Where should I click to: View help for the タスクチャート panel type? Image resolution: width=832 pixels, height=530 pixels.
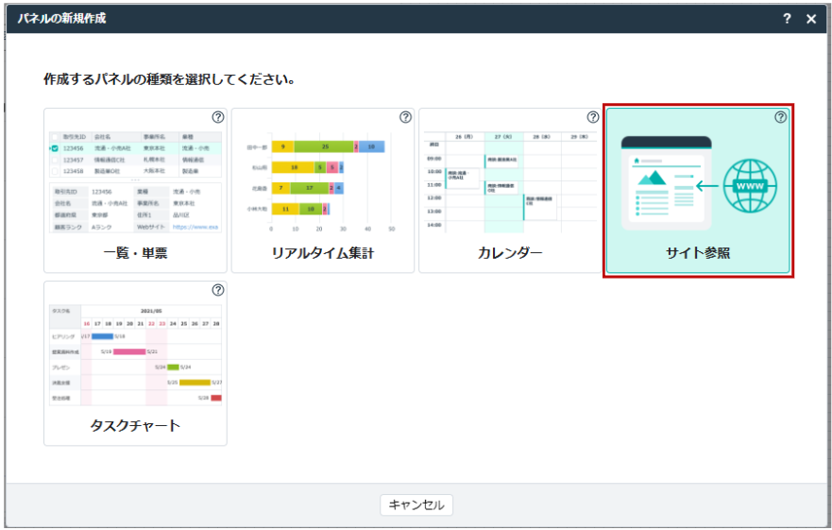(218, 290)
